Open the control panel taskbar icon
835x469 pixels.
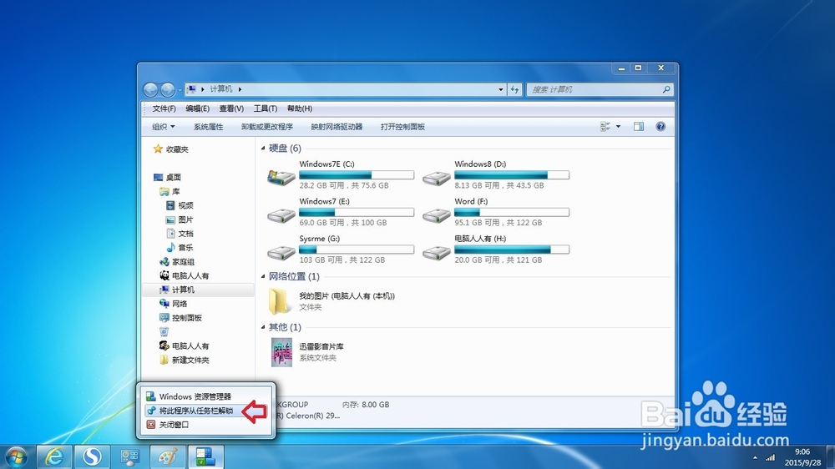[x=130, y=456]
